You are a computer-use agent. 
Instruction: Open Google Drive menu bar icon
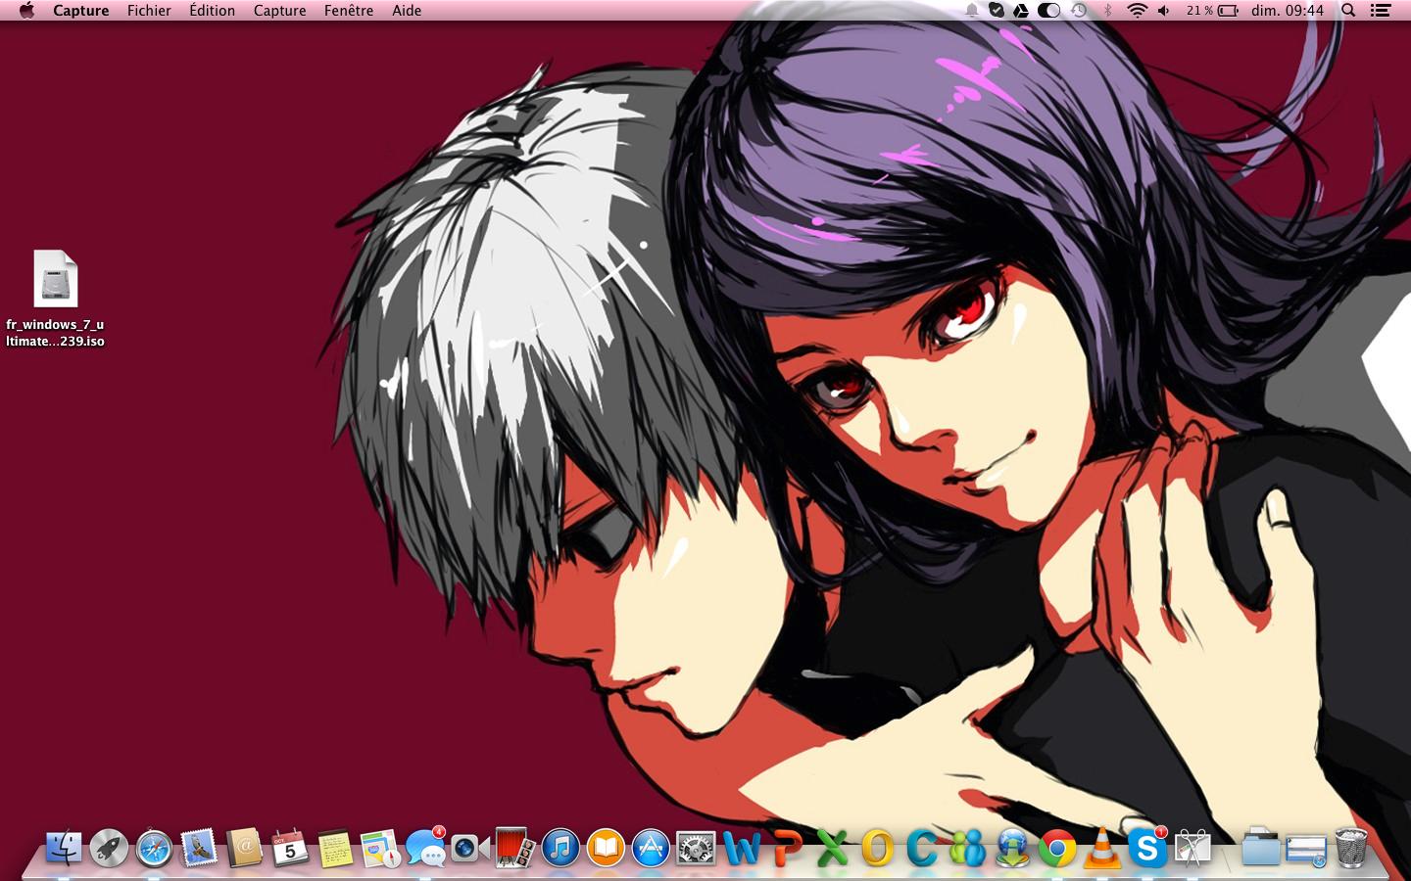(1021, 11)
